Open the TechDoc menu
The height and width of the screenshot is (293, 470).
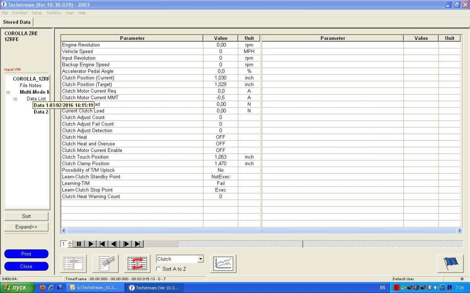click(54, 13)
